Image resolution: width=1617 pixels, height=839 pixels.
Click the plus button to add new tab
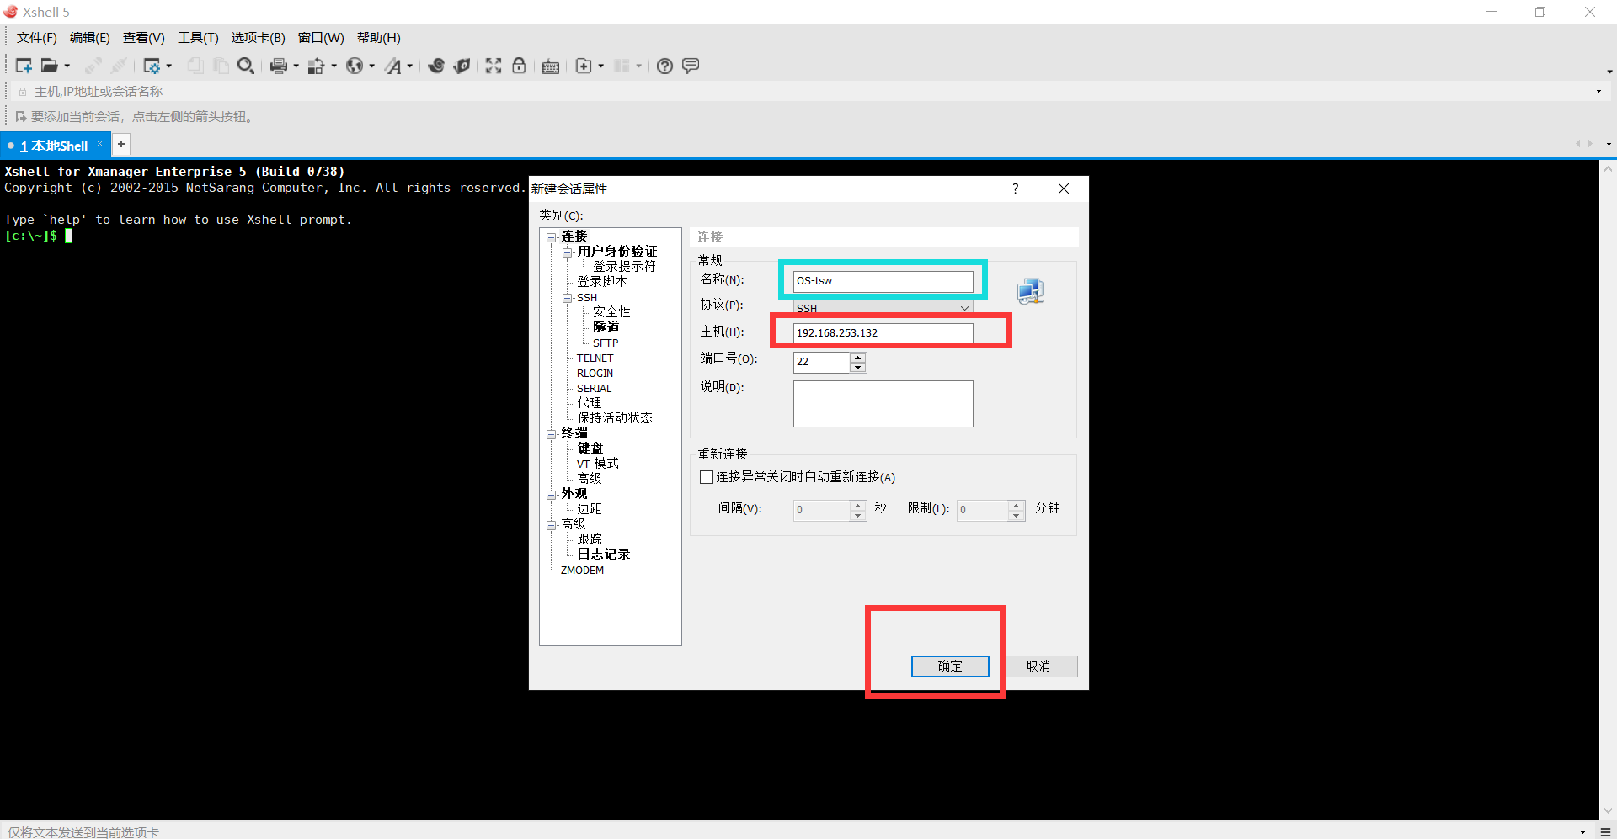pos(121,144)
